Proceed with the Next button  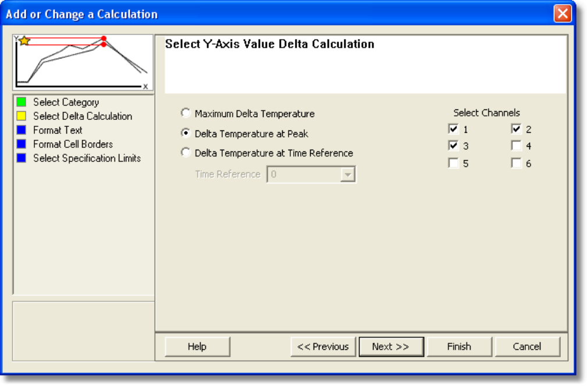tap(390, 346)
